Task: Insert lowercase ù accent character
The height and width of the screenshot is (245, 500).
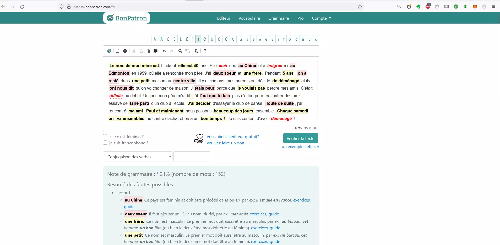Action: [296, 39]
